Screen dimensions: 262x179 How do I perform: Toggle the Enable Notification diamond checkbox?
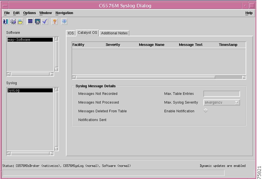point(206,110)
